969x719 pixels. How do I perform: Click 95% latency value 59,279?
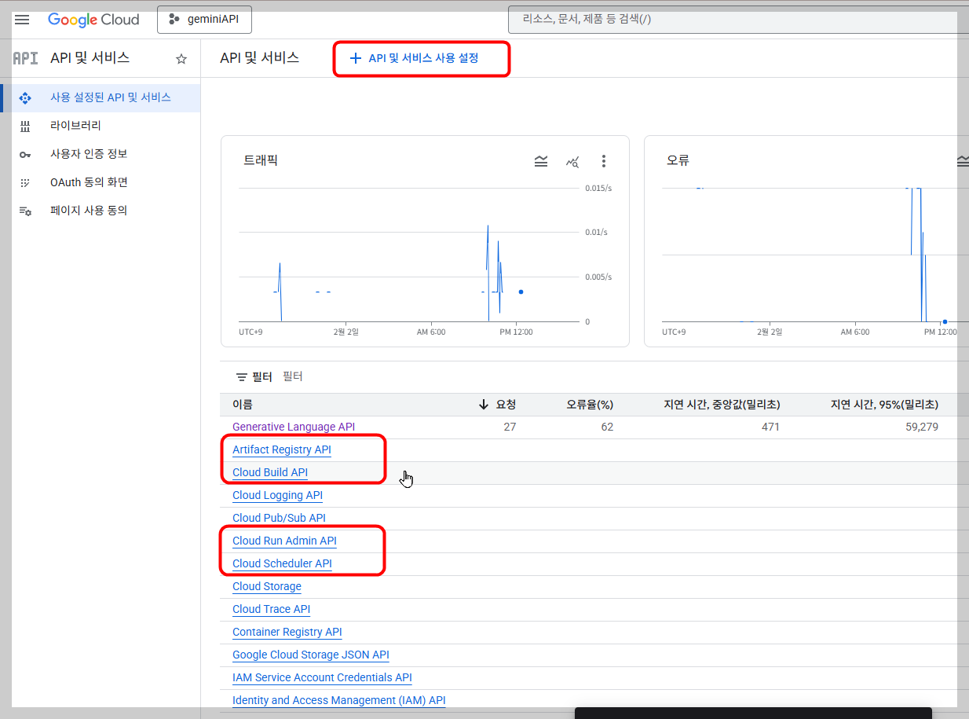tap(921, 427)
